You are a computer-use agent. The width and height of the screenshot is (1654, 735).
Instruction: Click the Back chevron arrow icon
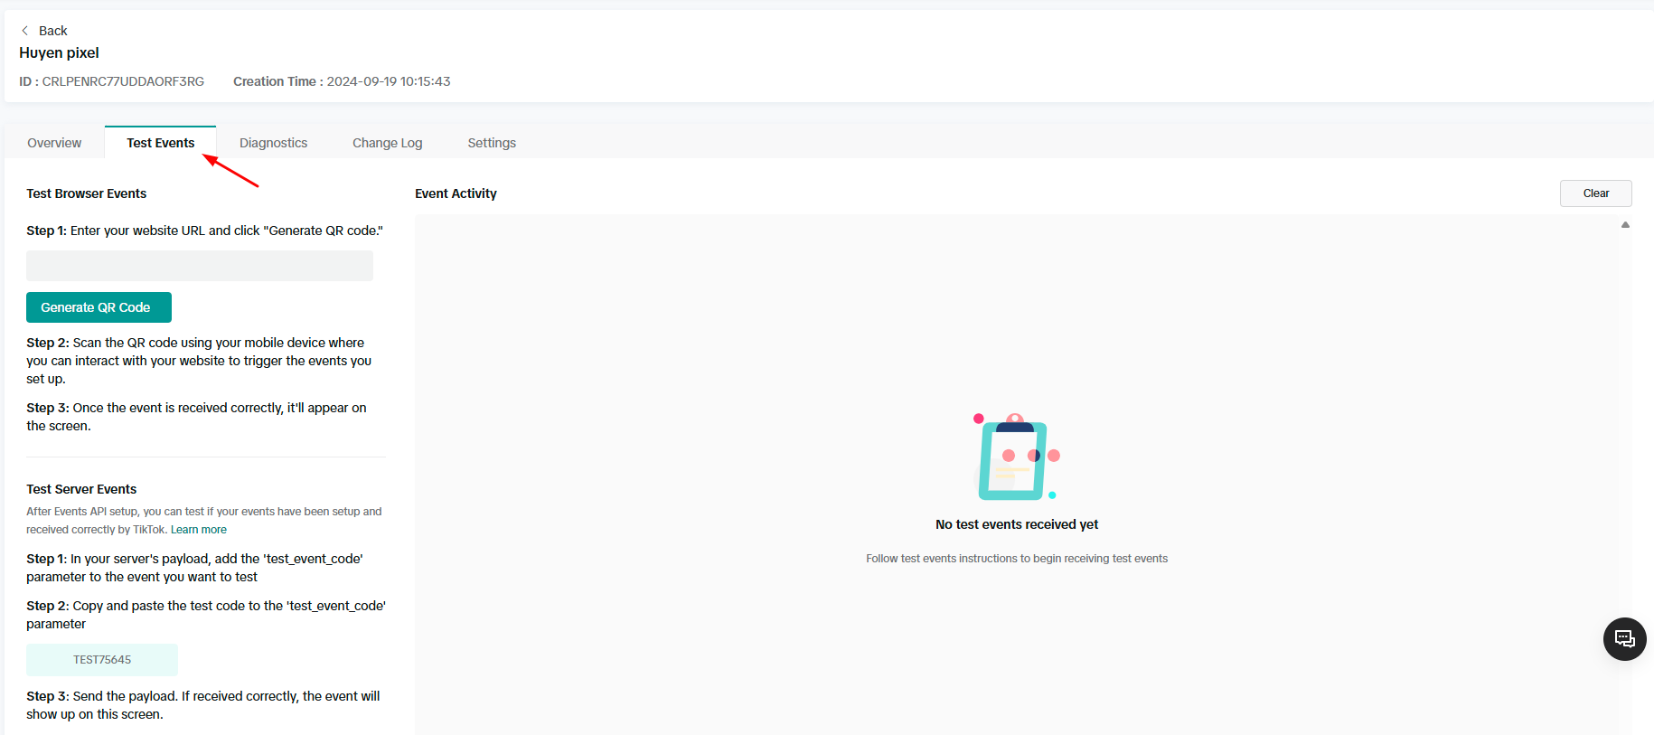(x=24, y=31)
